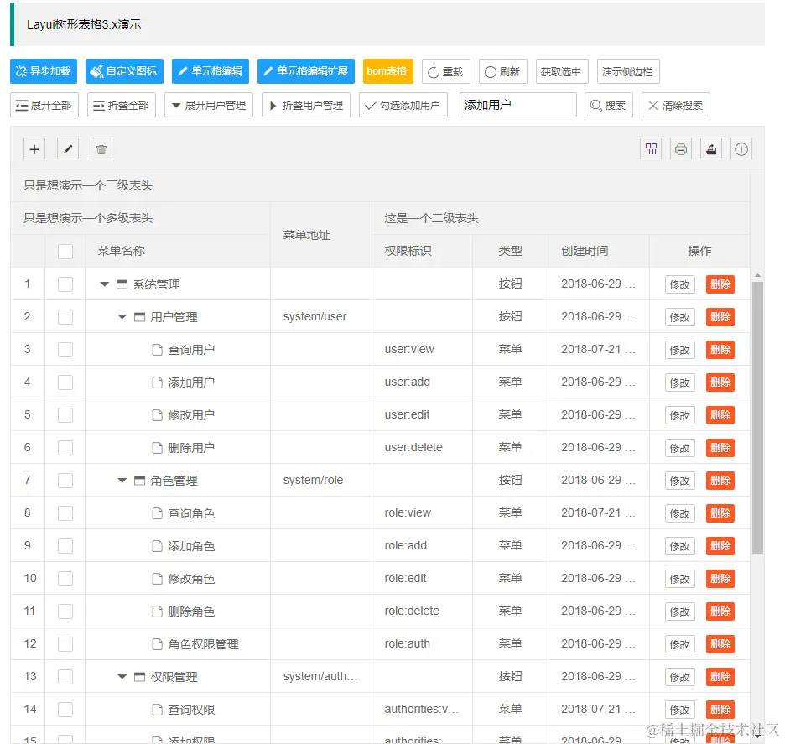Screen dimensions: 785x744
Task: Click 修改 in the 角色权限管理 row
Action: click(x=680, y=644)
